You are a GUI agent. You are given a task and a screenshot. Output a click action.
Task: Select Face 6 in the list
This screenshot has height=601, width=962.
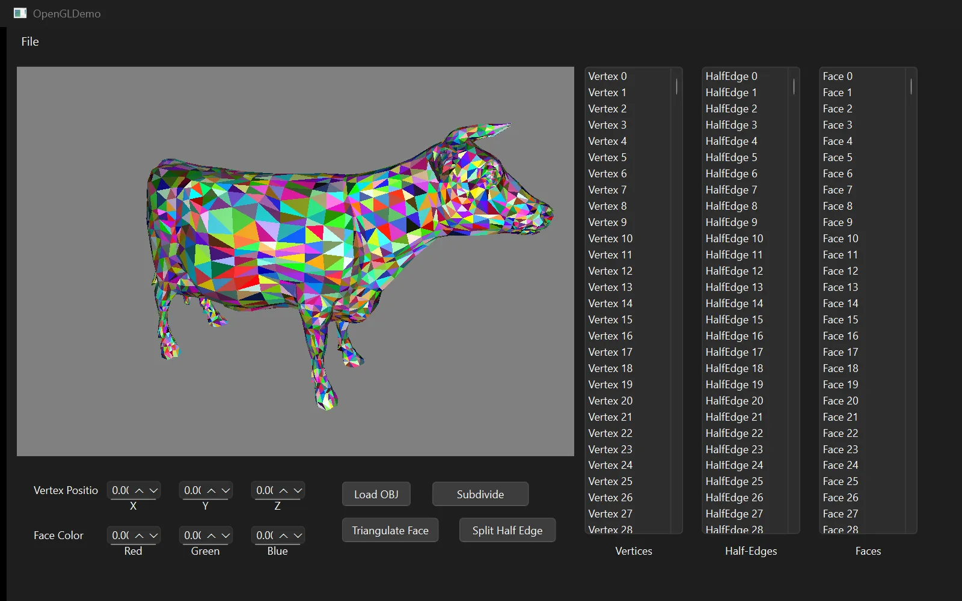tap(863, 174)
